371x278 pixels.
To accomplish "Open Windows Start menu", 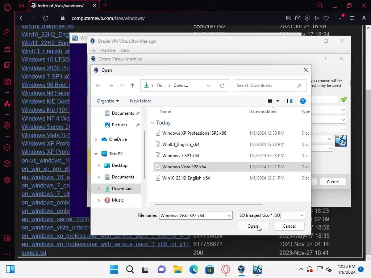I will tap(114, 269).
